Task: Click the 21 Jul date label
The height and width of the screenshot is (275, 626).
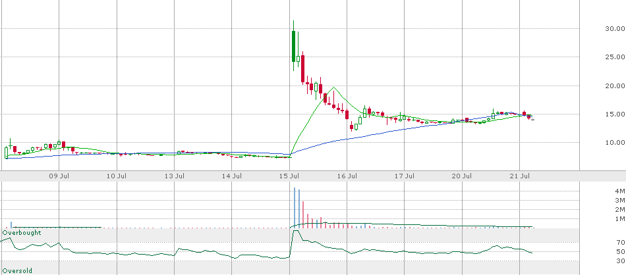Action: [x=520, y=176]
